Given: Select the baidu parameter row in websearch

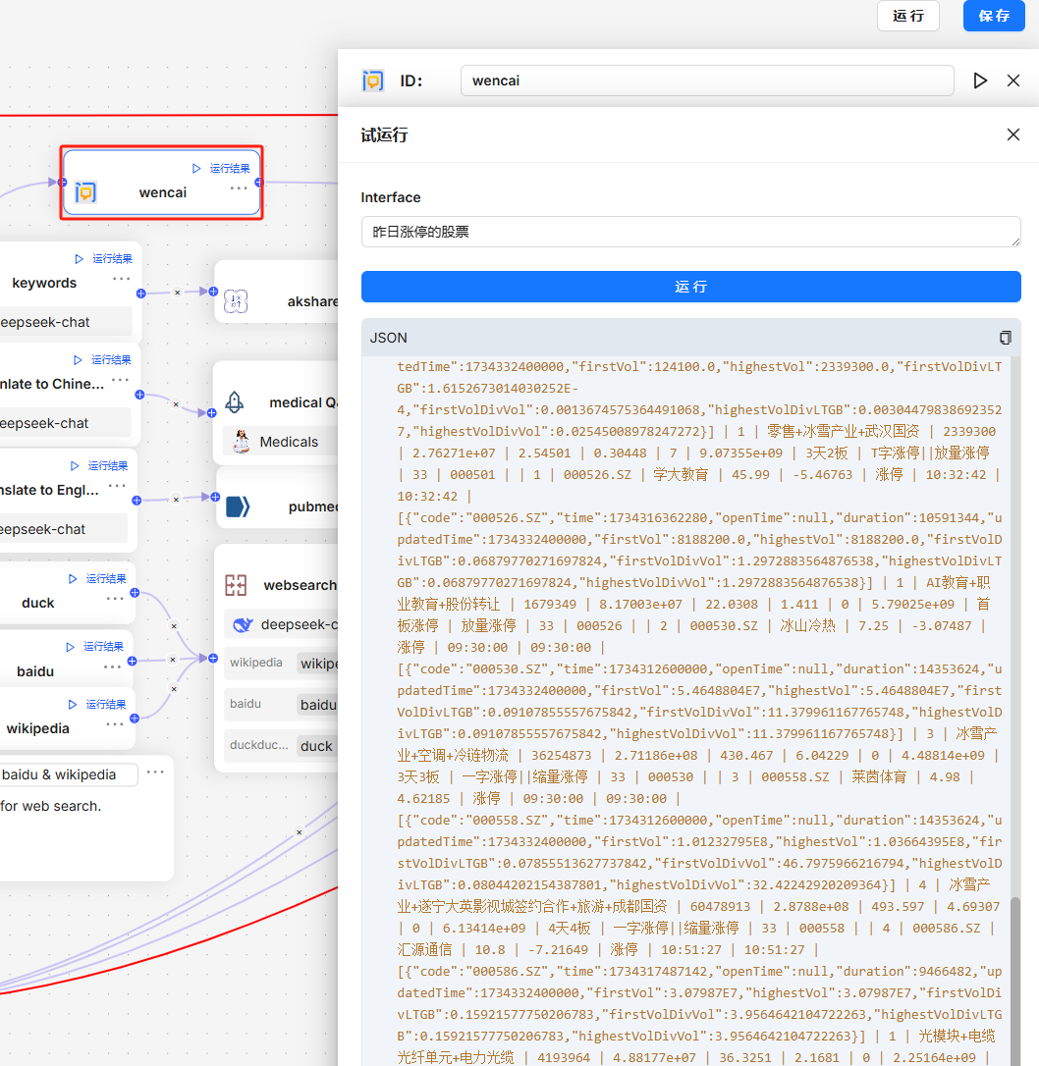Looking at the screenshot, I should pyautogui.click(x=281, y=705).
